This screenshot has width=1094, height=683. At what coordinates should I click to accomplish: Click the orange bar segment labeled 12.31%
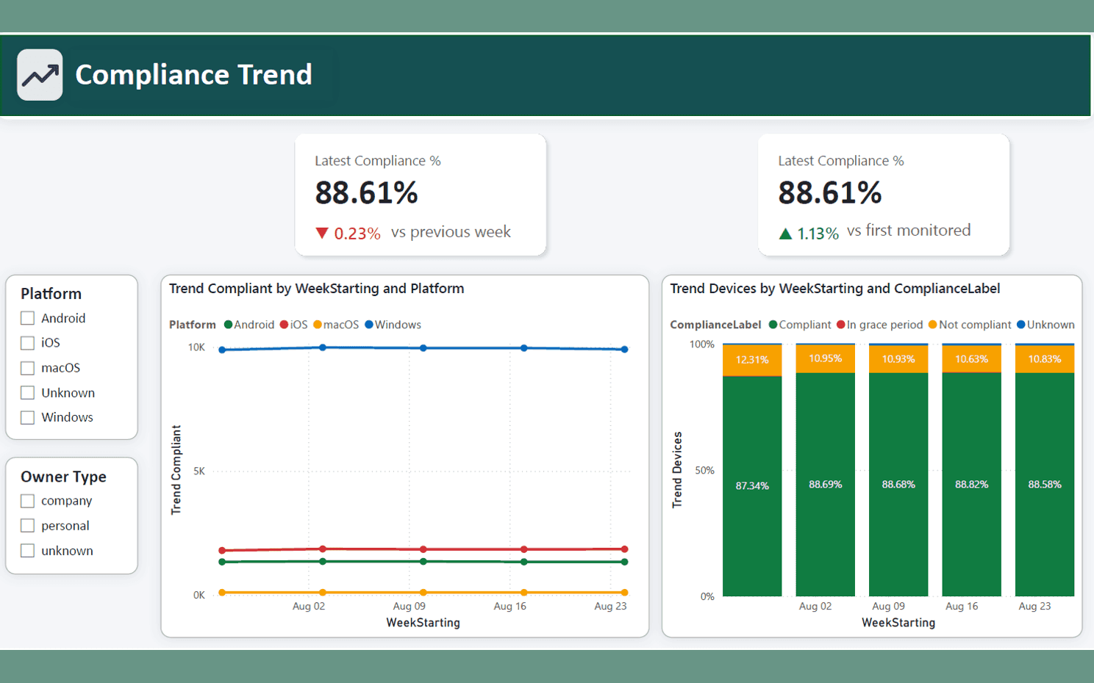point(752,361)
